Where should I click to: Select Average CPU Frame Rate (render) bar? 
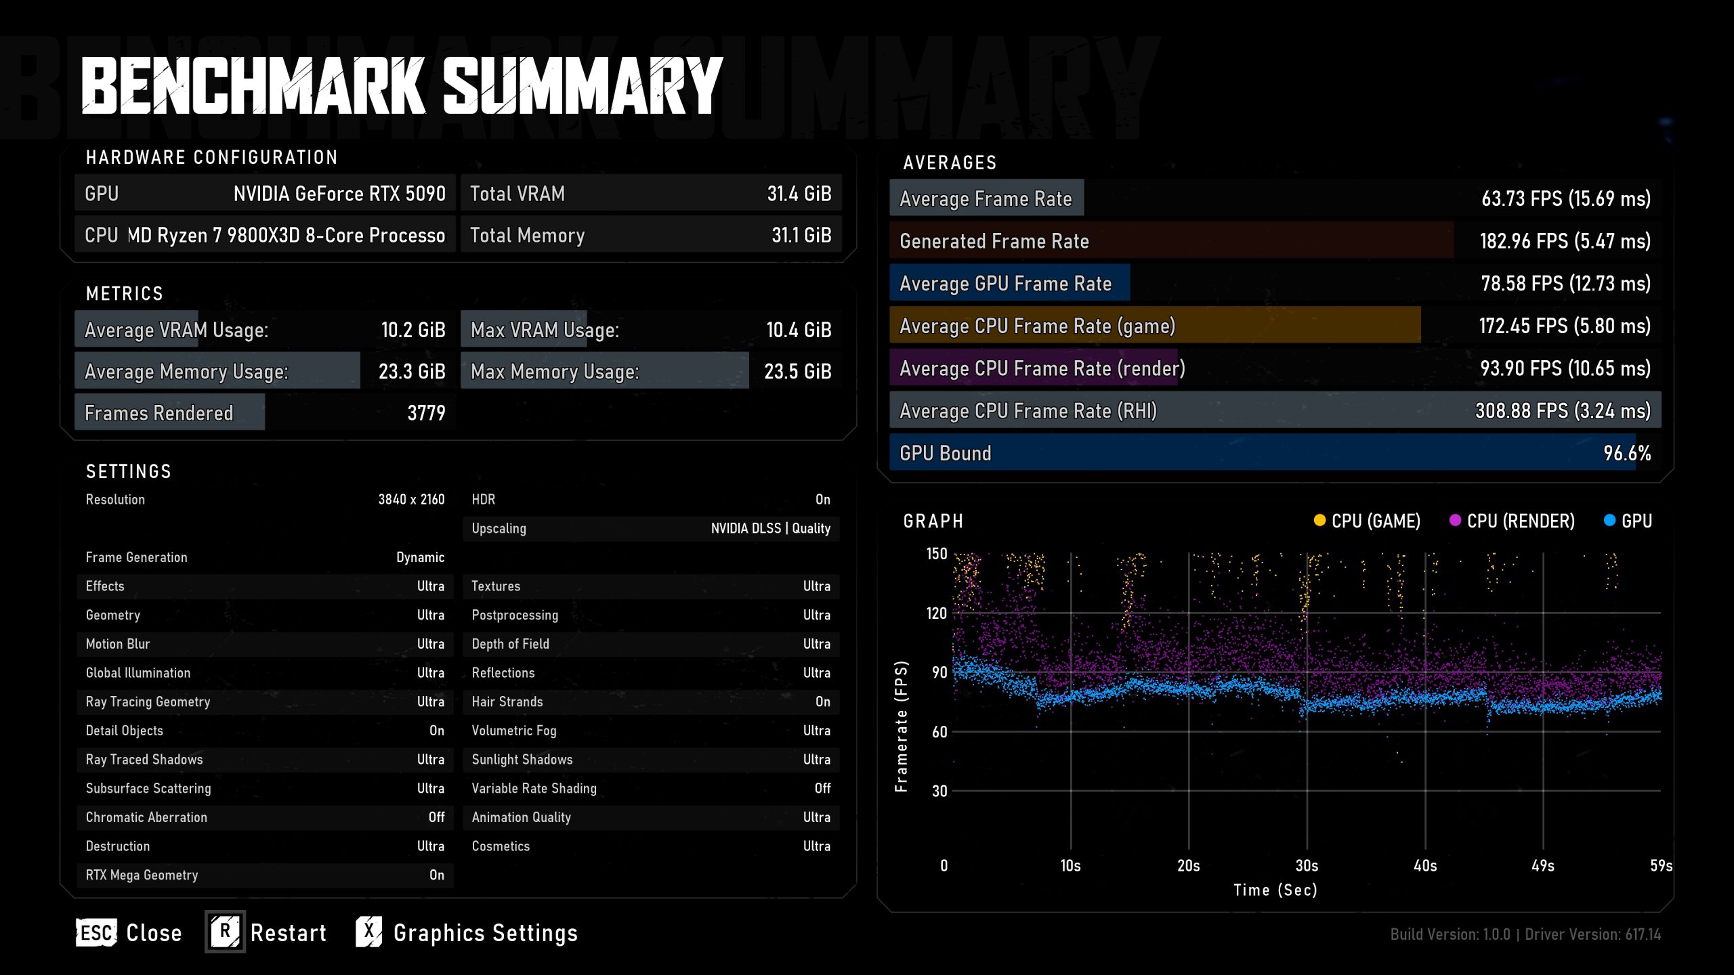click(x=1275, y=368)
